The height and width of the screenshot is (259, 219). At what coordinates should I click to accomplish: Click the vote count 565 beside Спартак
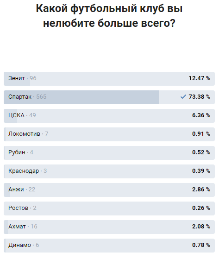click(41, 97)
